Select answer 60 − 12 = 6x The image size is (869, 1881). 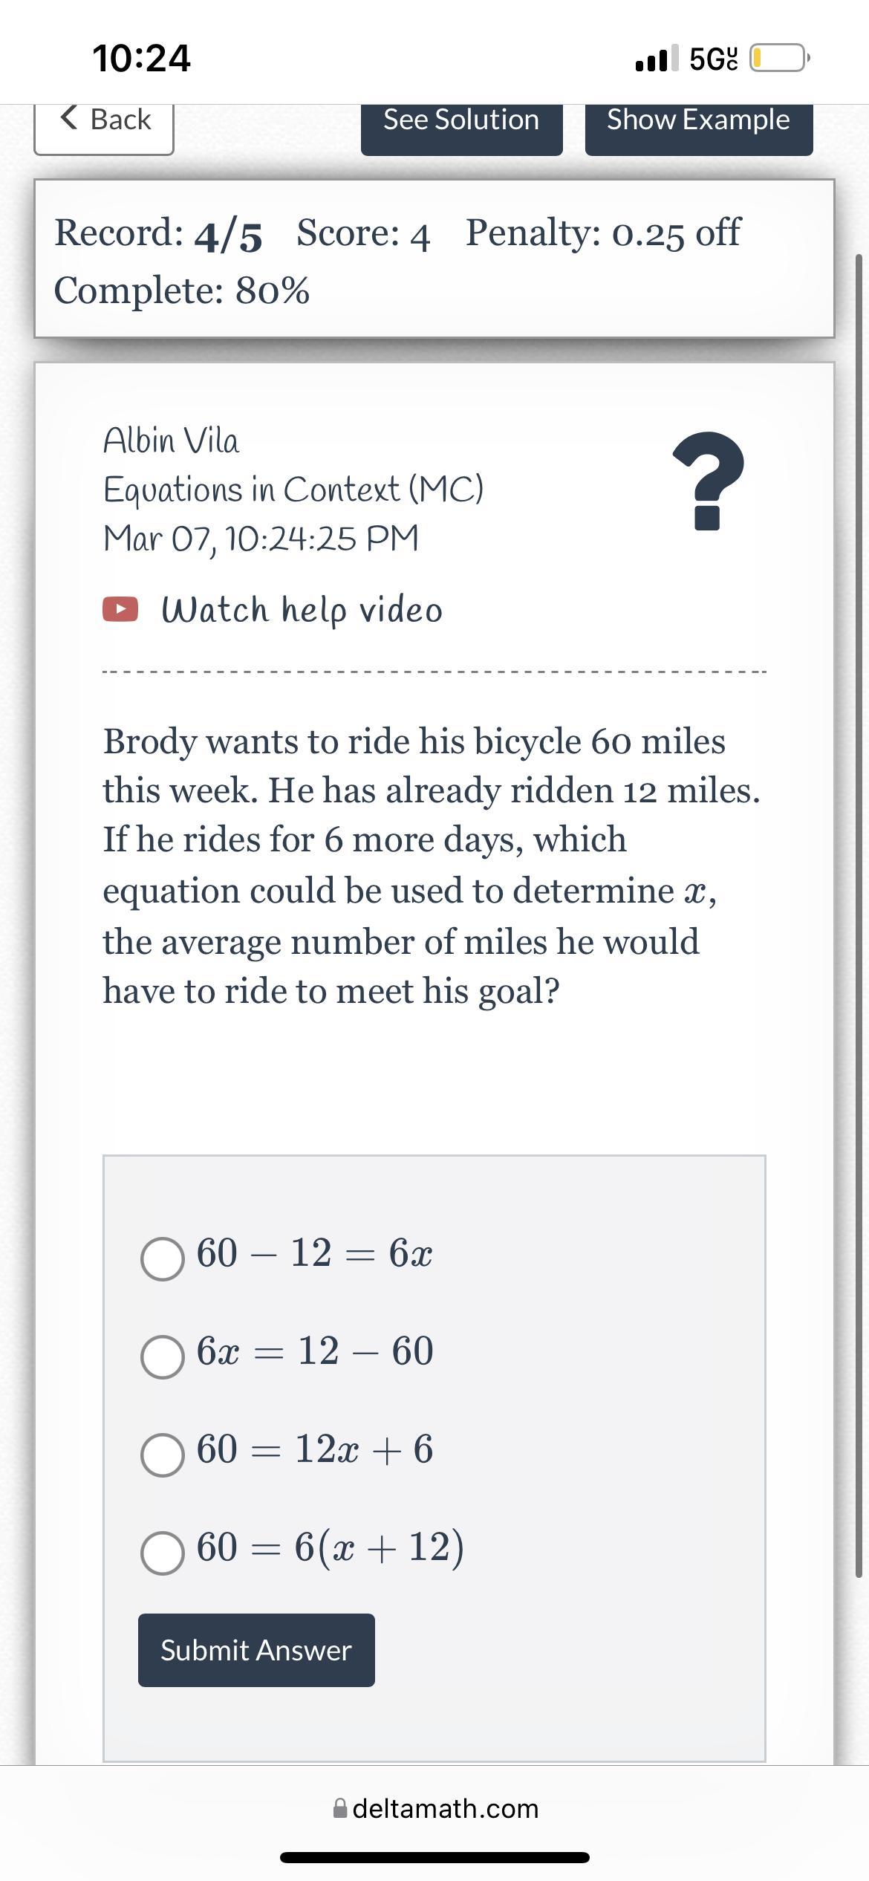click(x=163, y=1258)
